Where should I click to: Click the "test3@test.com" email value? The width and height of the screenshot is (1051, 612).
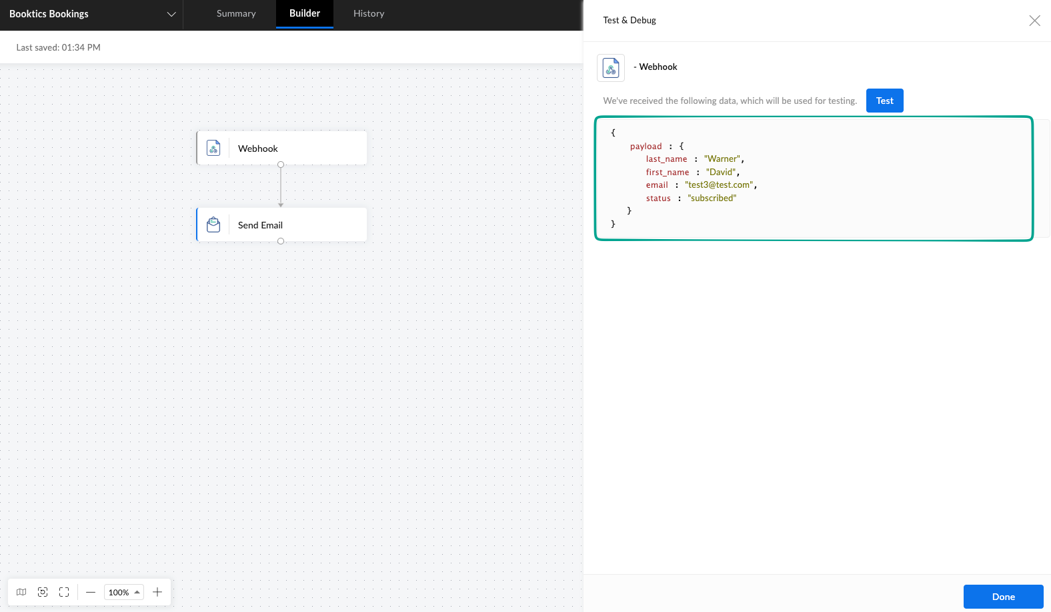719,185
